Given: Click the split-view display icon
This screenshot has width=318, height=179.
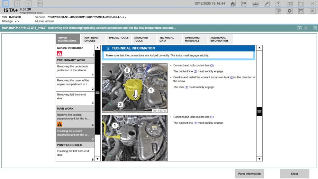Looking at the screenshot, I should point(245,3).
